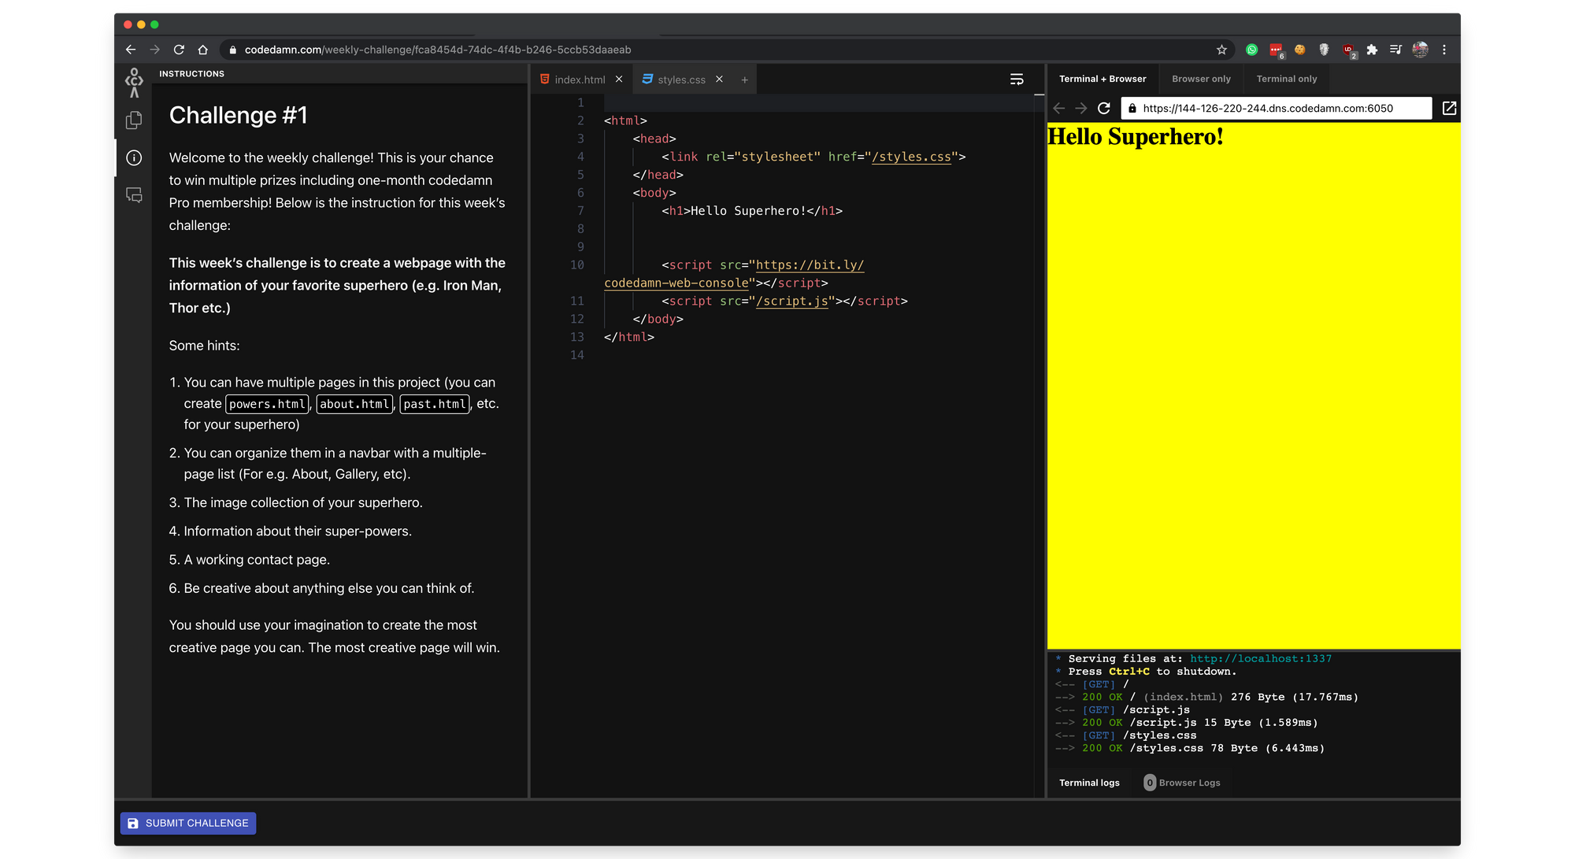Go forward in the preview browser
1575x859 pixels.
1081,109
